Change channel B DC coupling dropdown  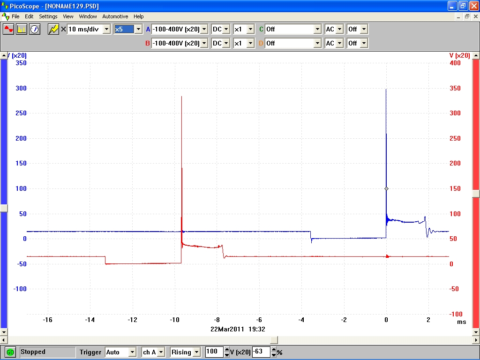click(226, 43)
